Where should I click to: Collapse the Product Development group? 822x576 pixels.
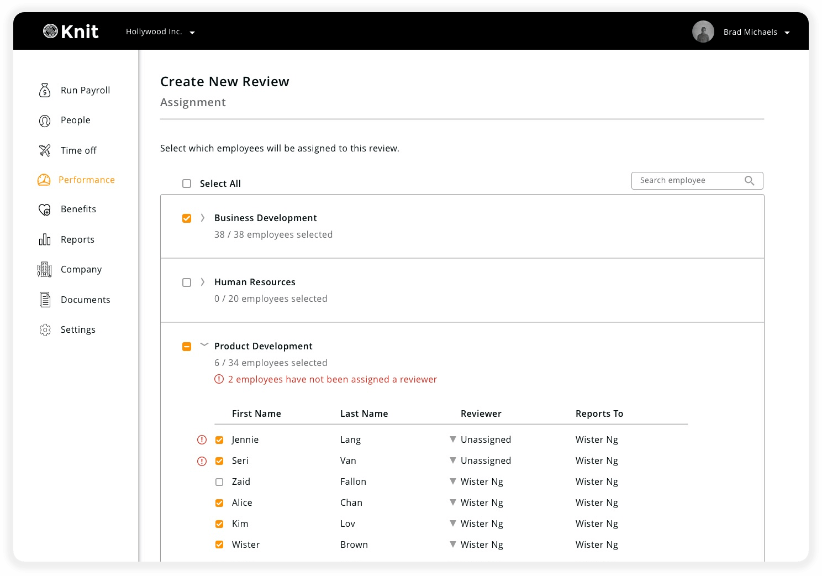click(x=204, y=344)
